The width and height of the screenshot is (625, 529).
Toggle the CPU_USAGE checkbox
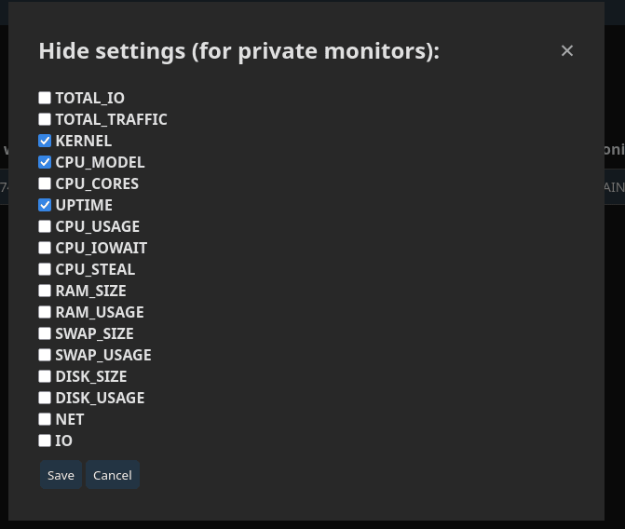click(x=45, y=226)
